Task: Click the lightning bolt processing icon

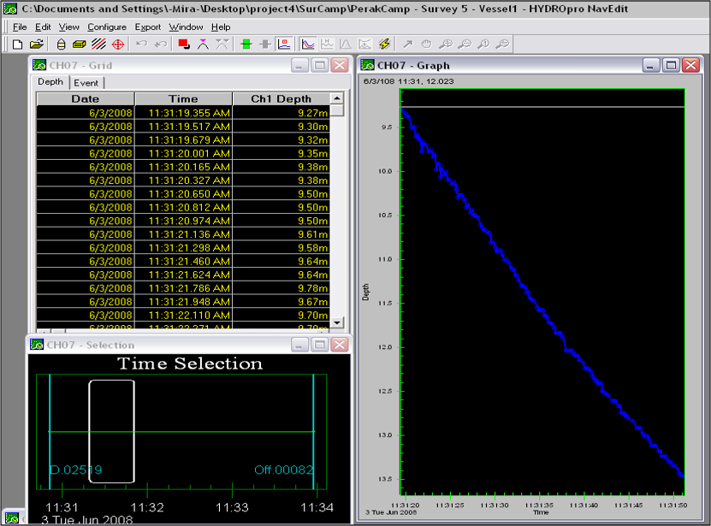Action: [384, 44]
